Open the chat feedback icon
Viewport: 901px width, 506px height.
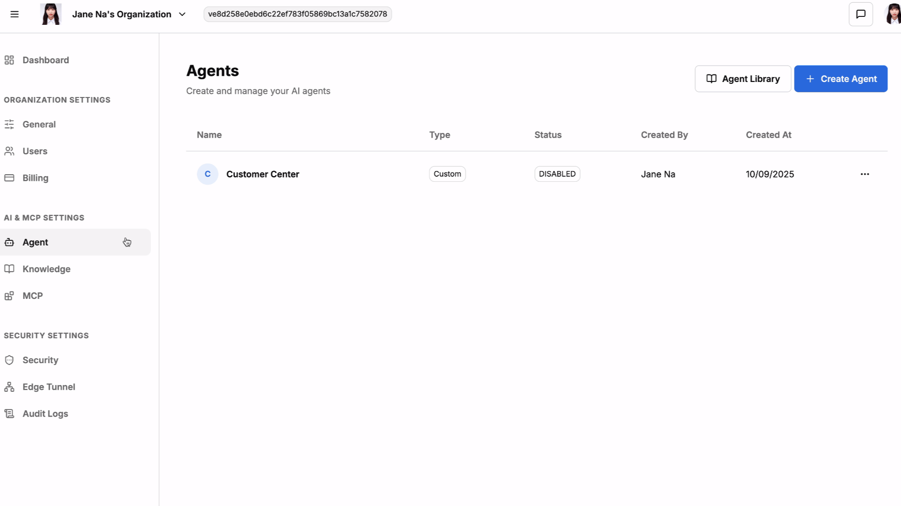tap(861, 14)
